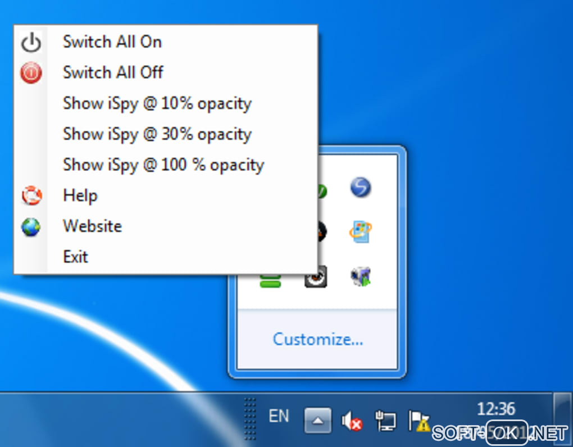Click the gray device tray icon with green arrow
The height and width of the screenshot is (447, 573).
coord(361,276)
